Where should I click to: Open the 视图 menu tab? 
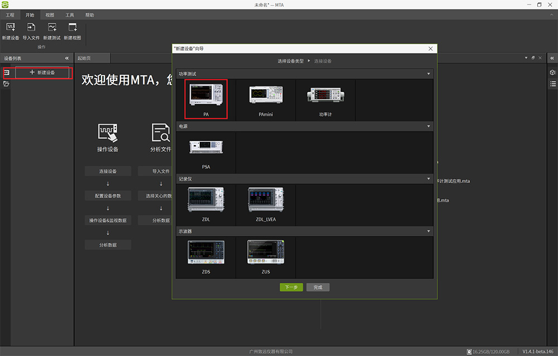(x=50, y=15)
